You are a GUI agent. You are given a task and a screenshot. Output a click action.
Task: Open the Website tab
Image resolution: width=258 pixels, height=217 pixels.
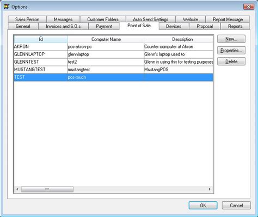click(x=191, y=20)
